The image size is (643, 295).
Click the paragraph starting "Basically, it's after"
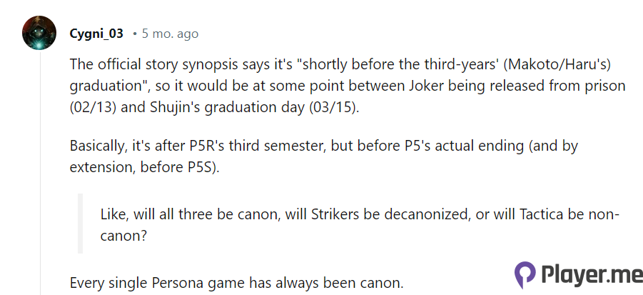[323, 155]
